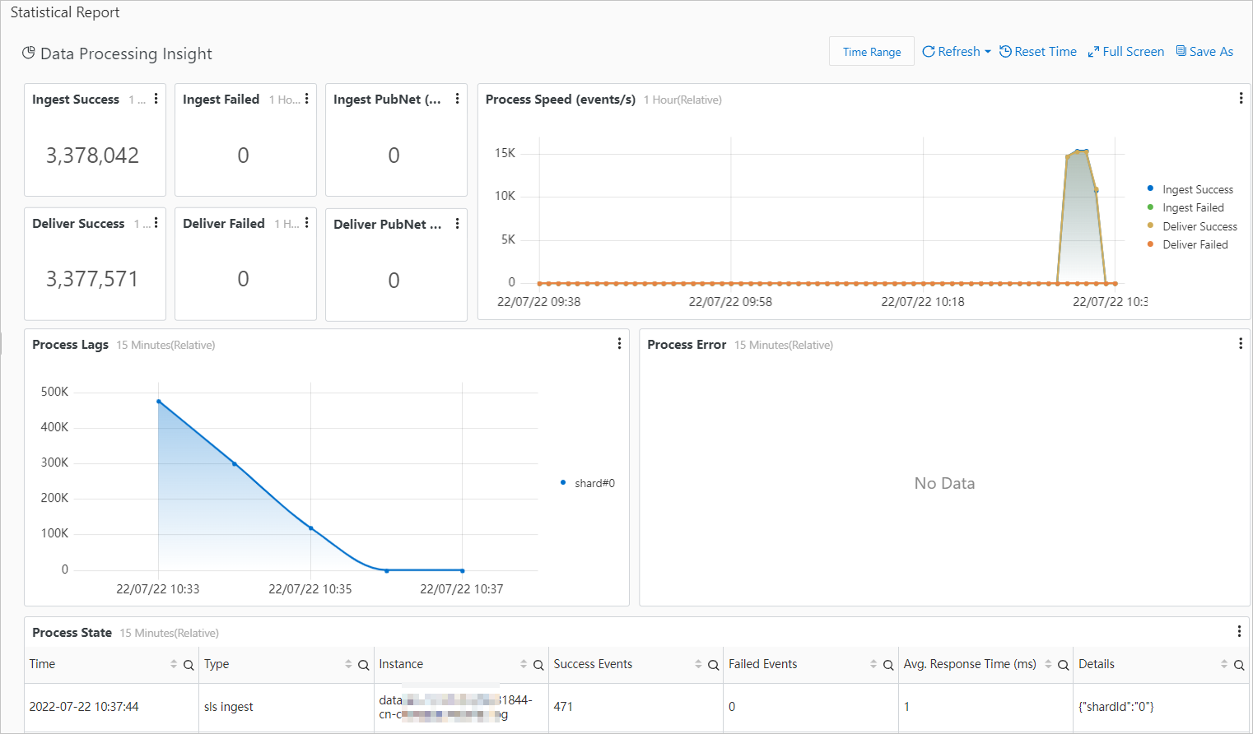Open the Process State table options menu
This screenshot has height=734, width=1253.
click(x=1239, y=631)
